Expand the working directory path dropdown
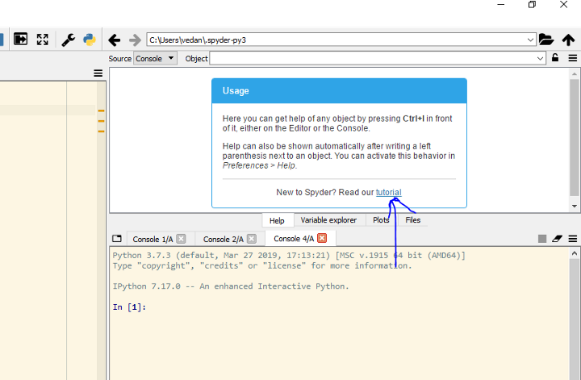Image resolution: width=581 pixels, height=380 pixels. pos(530,40)
